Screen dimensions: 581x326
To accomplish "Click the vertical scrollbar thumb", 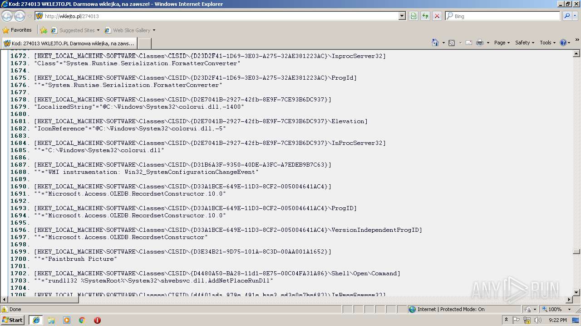I will click(x=576, y=252).
